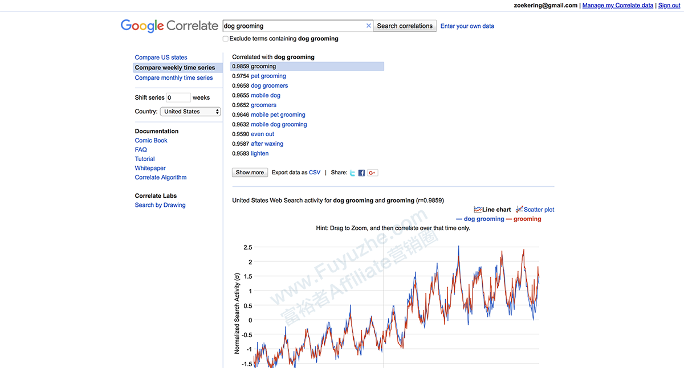Open the Google Correlate logo home

point(169,26)
